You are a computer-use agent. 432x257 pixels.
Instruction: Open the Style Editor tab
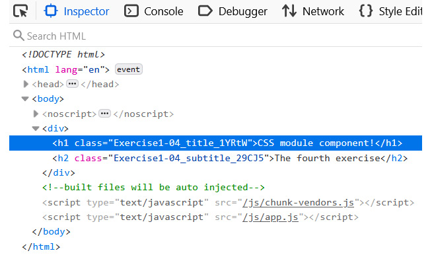pos(390,11)
